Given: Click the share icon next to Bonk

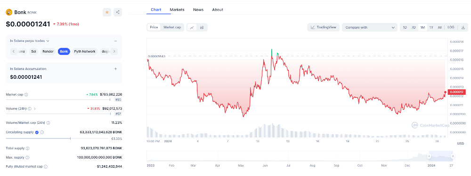Looking at the screenshot, I should point(118,12).
